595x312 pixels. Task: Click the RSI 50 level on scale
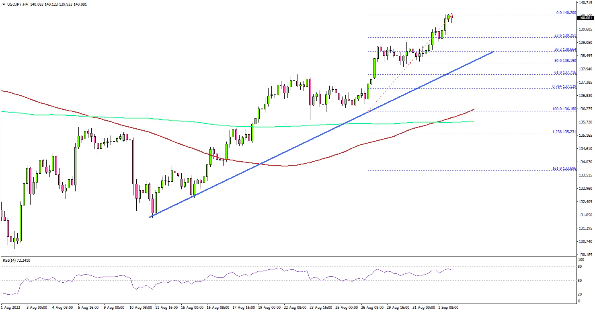click(579, 281)
